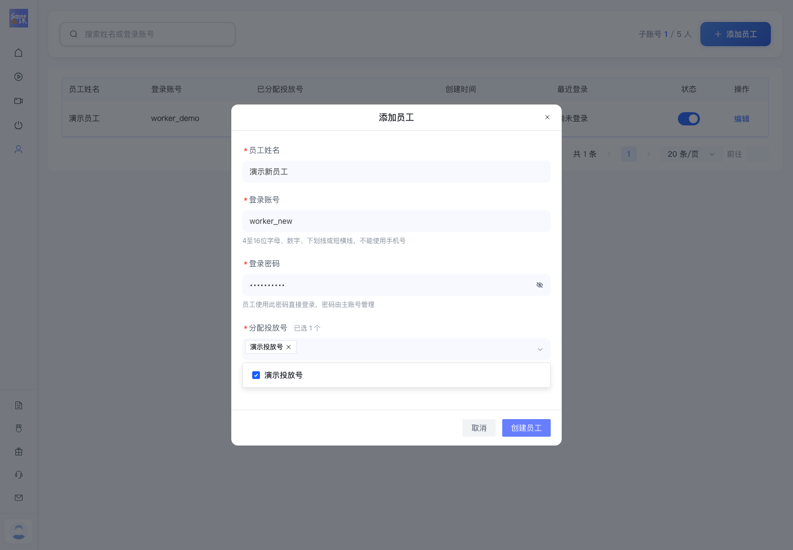Open the user/employee sidebar icon
The height and width of the screenshot is (550, 793).
pyautogui.click(x=19, y=150)
